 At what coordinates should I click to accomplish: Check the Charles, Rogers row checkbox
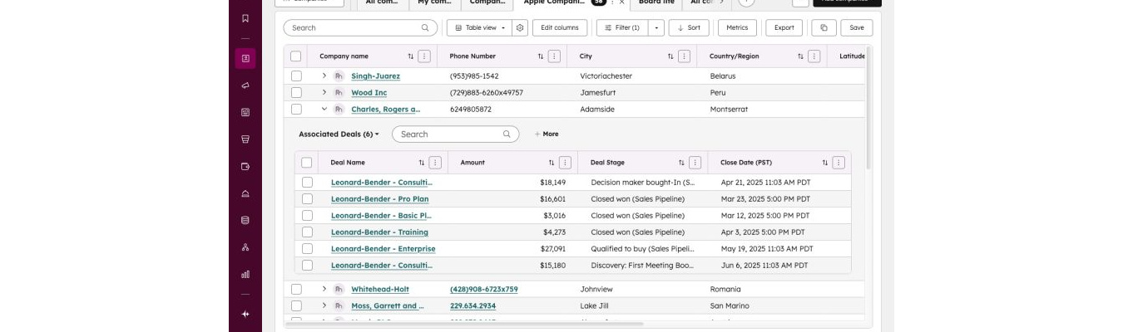[296, 109]
